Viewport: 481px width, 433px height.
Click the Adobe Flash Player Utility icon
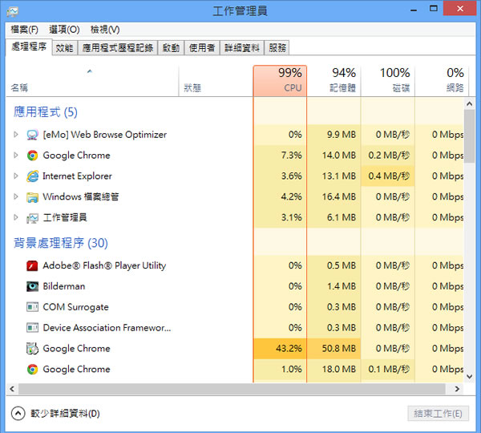click(32, 265)
